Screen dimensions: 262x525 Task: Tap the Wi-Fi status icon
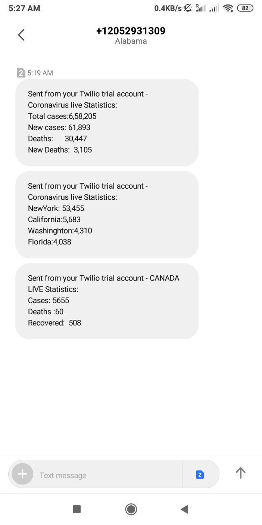pyautogui.click(x=228, y=8)
